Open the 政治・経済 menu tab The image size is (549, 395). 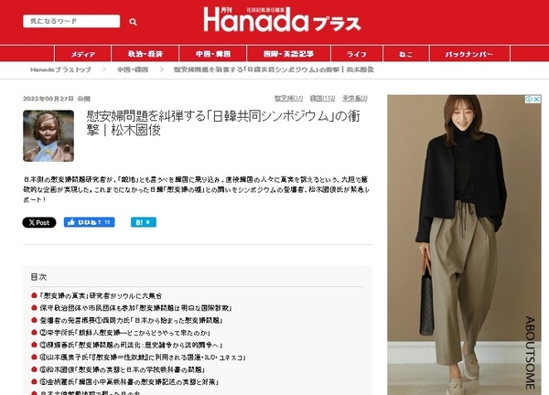145,54
